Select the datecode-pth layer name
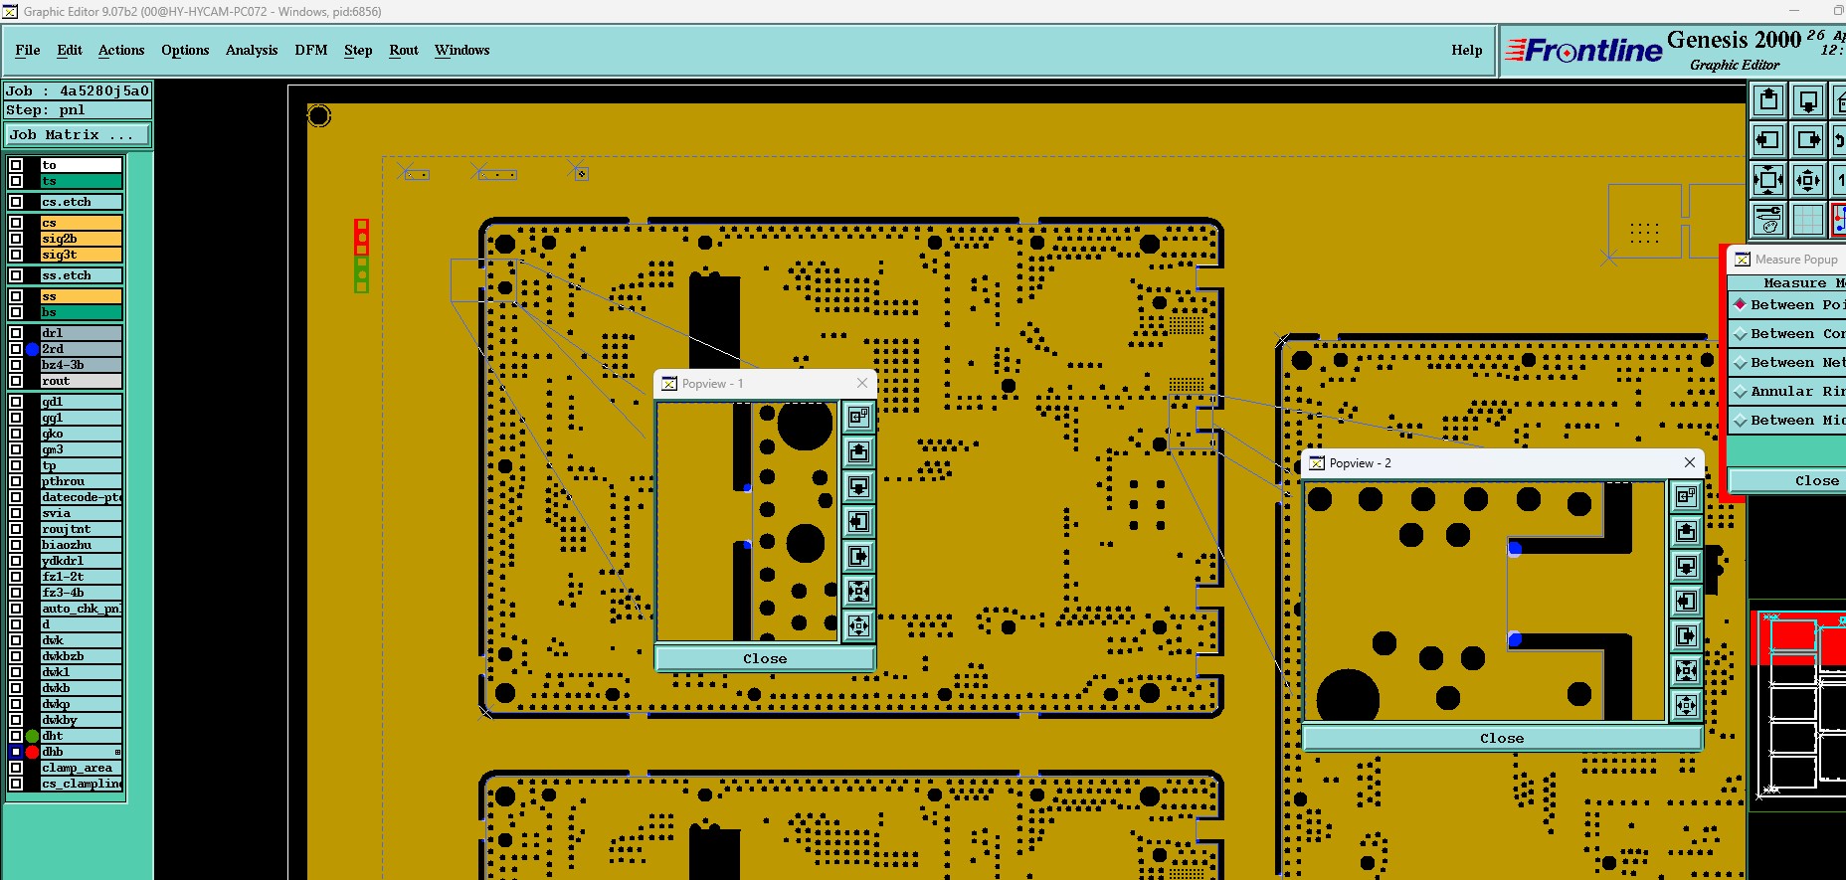Viewport: 1846px width, 880px height. click(x=82, y=497)
